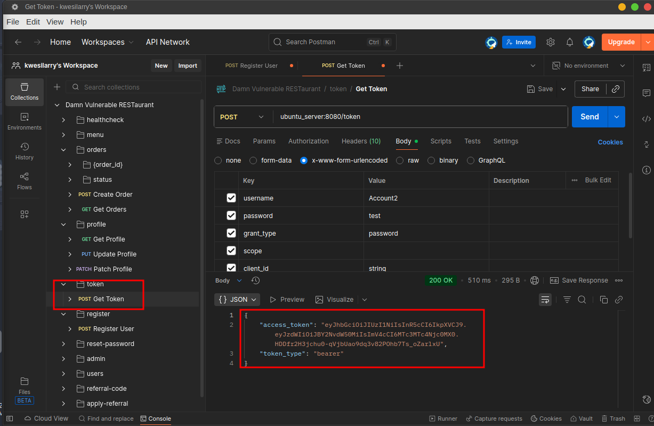Open the POST method dropdown
This screenshot has height=426, width=654.
[x=243, y=116]
